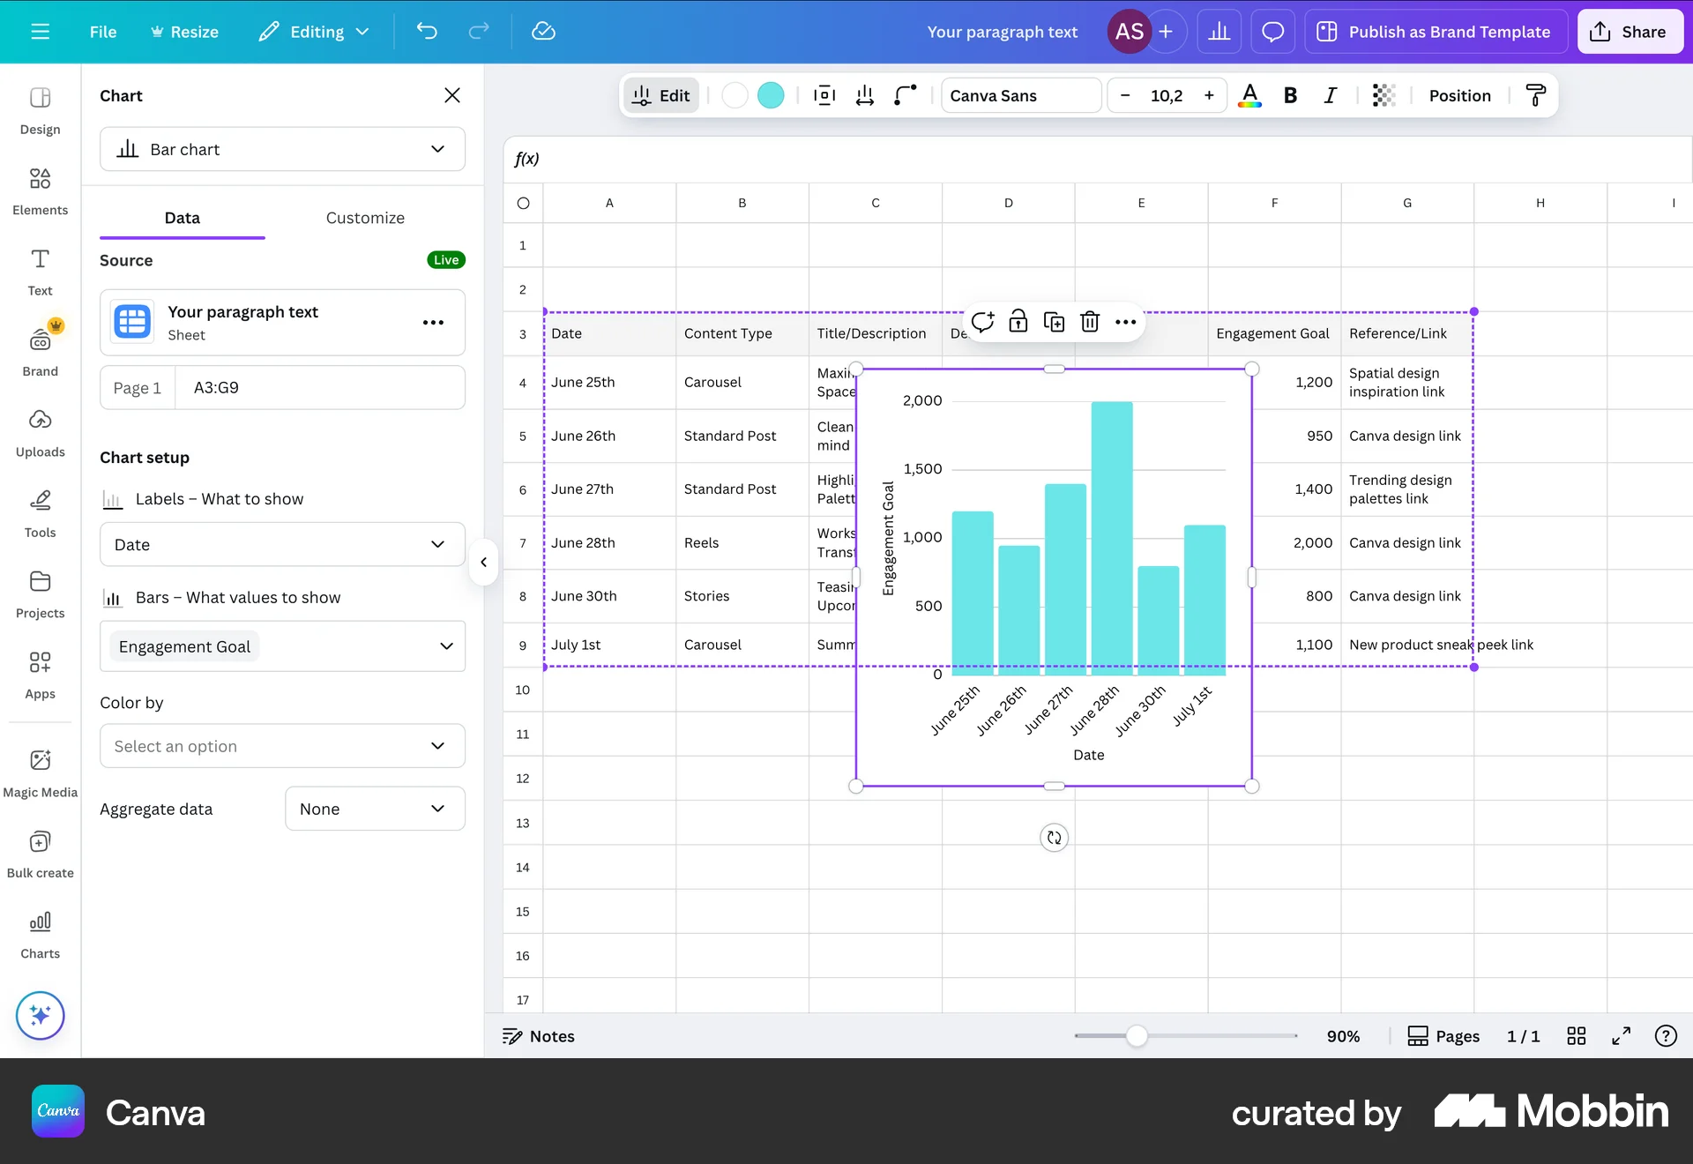Delete the selected chart

[x=1090, y=321]
